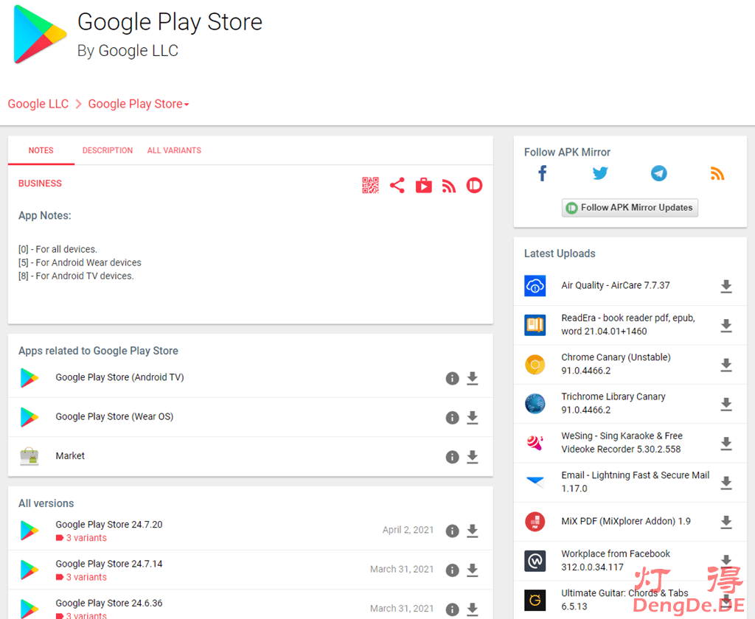Show info for Google Play Store (Android TV)
The height and width of the screenshot is (619, 755).
(452, 379)
